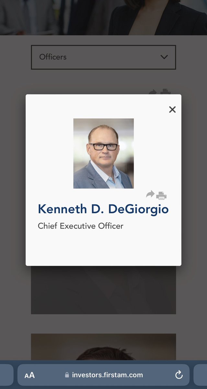Screen dimensions: 207x389
Task: Click the chevron arrow on the Officers selector
Action: point(164,57)
